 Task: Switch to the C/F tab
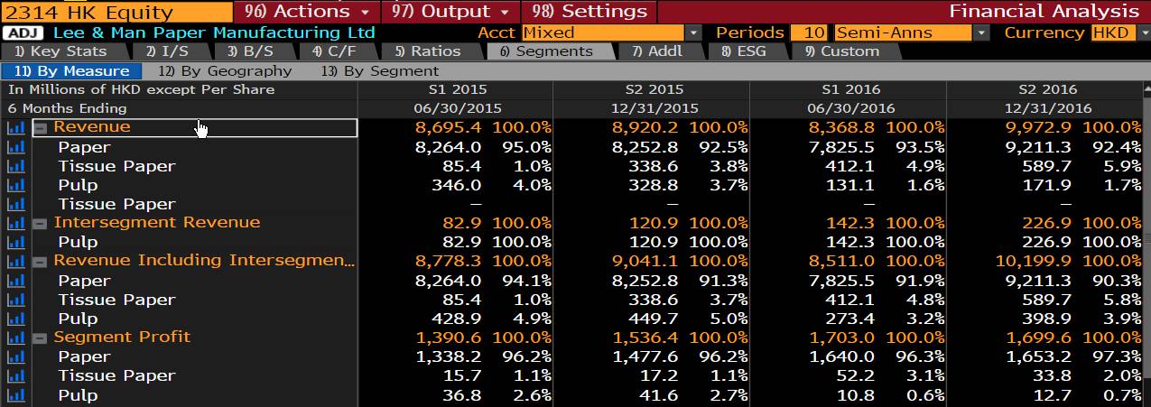click(x=333, y=51)
